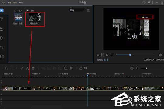Image resolution: width=164 pixels, height=109 pixels.
Task: Click the undo arrow in the timeline toolbar
Action: (x=6, y=68)
